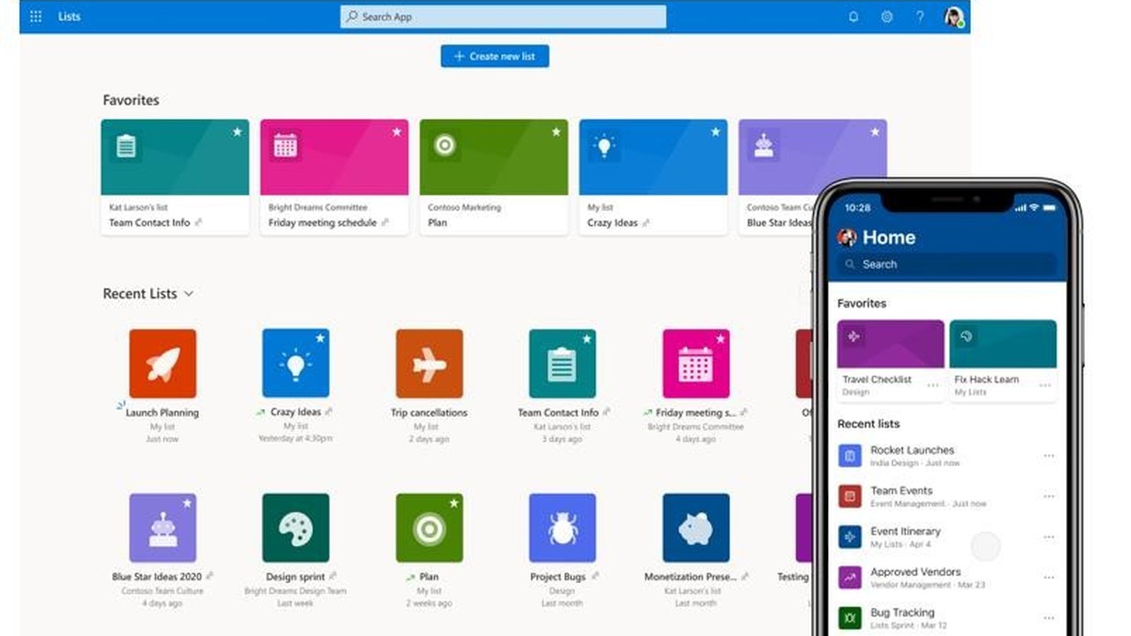Open more options for Approved Vendors on the phone

click(1049, 578)
